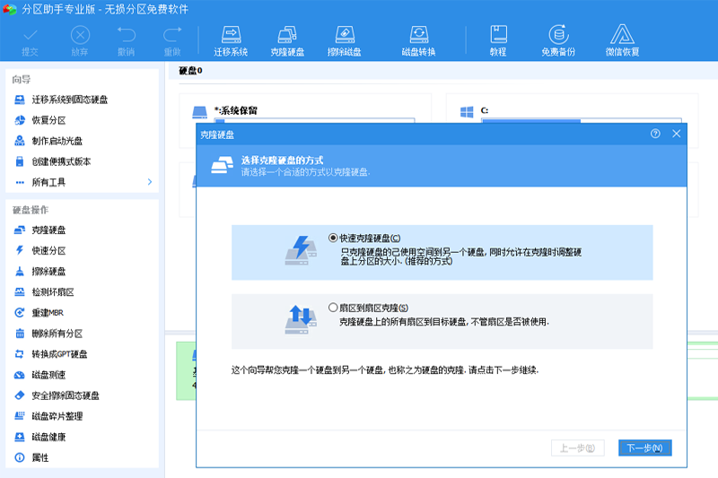This screenshot has width=718, height=478.
Task: Expand the 所有工具 submenu arrow
Action: coord(150,182)
